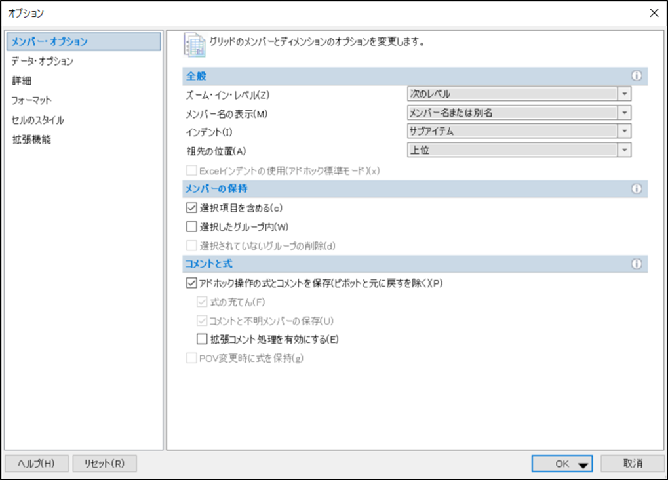Expand the メンバー名の表示 dropdown
Viewport: 668px width, 480px height.
[x=625, y=113]
